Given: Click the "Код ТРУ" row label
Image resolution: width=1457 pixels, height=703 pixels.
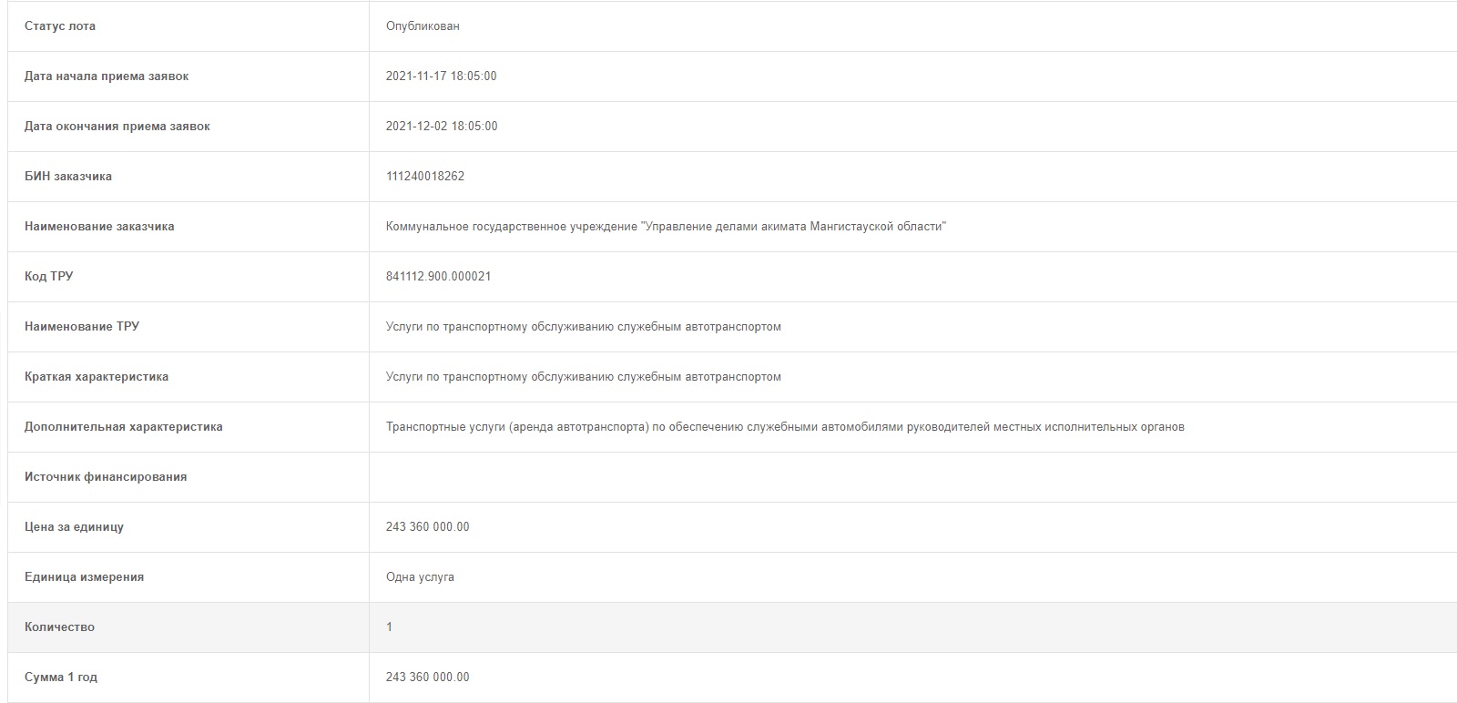Looking at the screenshot, I should (x=49, y=277).
